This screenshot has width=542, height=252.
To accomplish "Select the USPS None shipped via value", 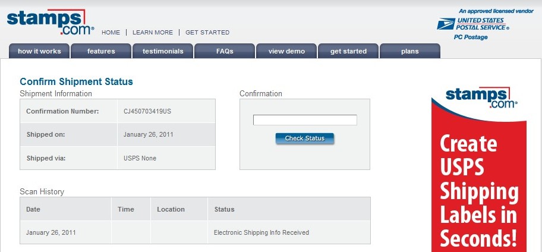I will coord(140,158).
